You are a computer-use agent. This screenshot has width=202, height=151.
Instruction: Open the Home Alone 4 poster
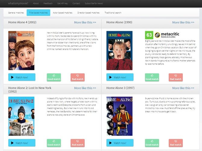click(x=21, y=51)
